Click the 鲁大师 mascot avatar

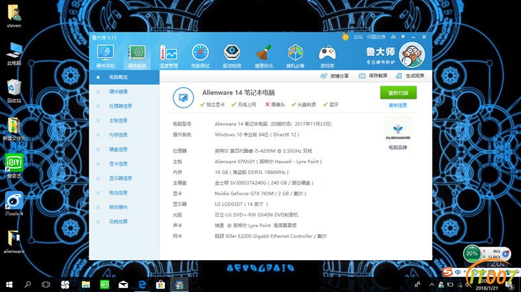click(x=412, y=55)
